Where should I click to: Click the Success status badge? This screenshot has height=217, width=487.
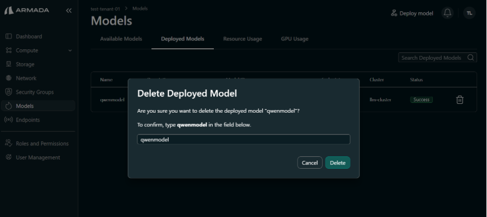coord(421,100)
